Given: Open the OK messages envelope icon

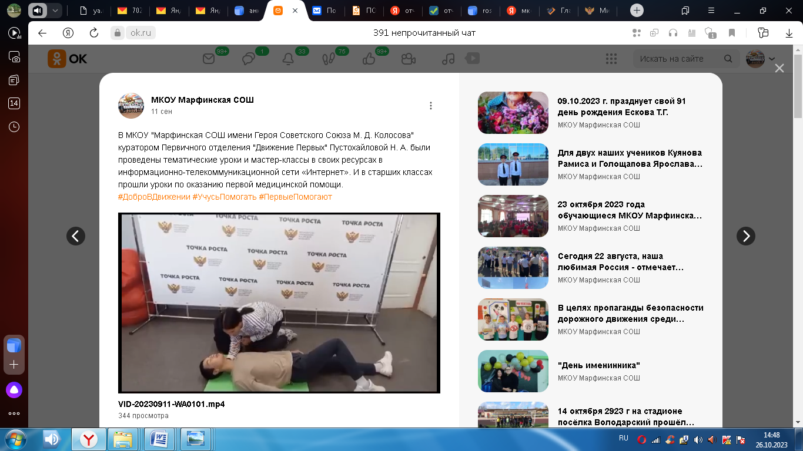Looking at the screenshot, I should (x=209, y=59).
